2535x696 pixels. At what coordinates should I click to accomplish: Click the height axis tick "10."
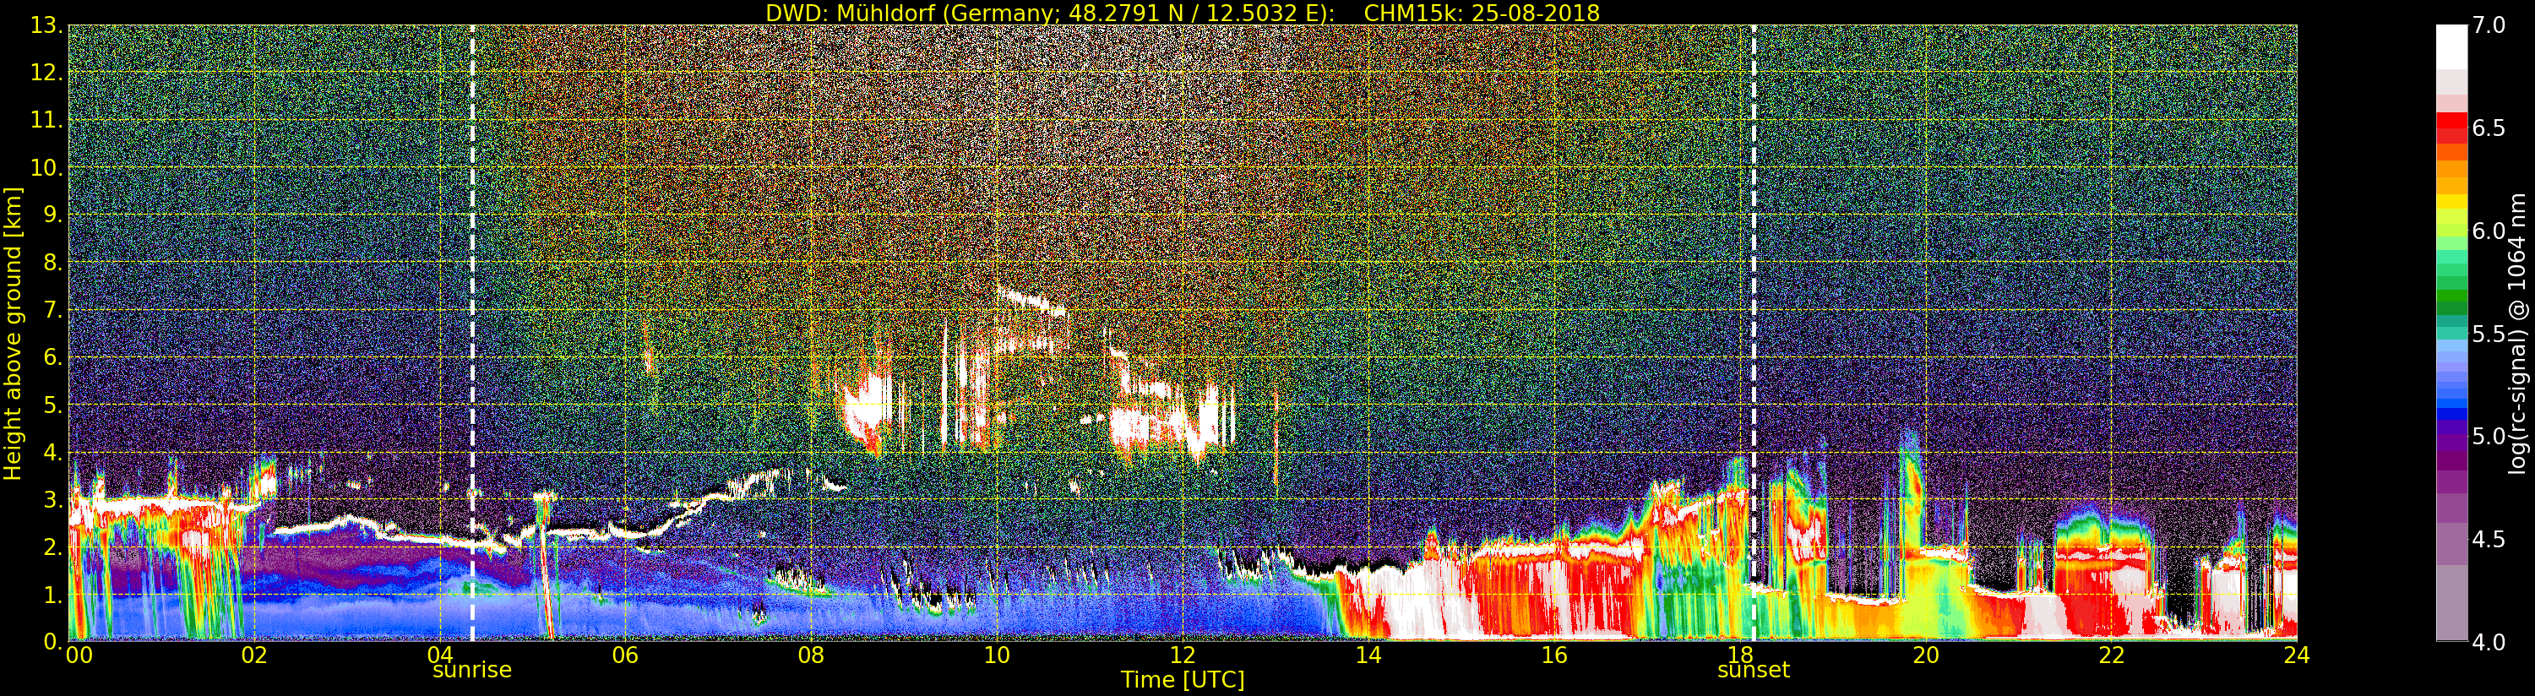47,168
